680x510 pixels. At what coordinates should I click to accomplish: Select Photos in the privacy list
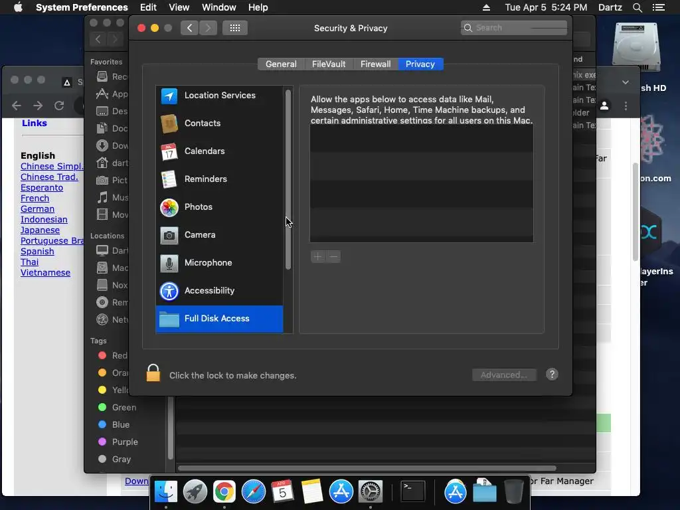tap(219, 207)
